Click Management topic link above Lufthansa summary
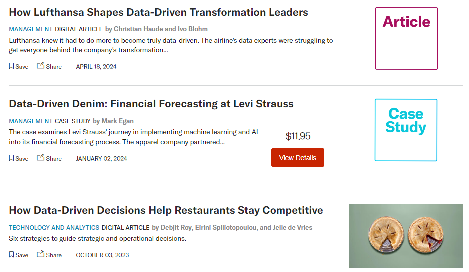 click(31, 29)
